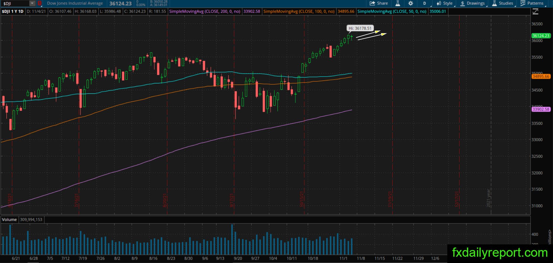This screenshot has height=263, width=553.
Task: Click the SMA 50 value 35006.01 in header
Action: 438,12
